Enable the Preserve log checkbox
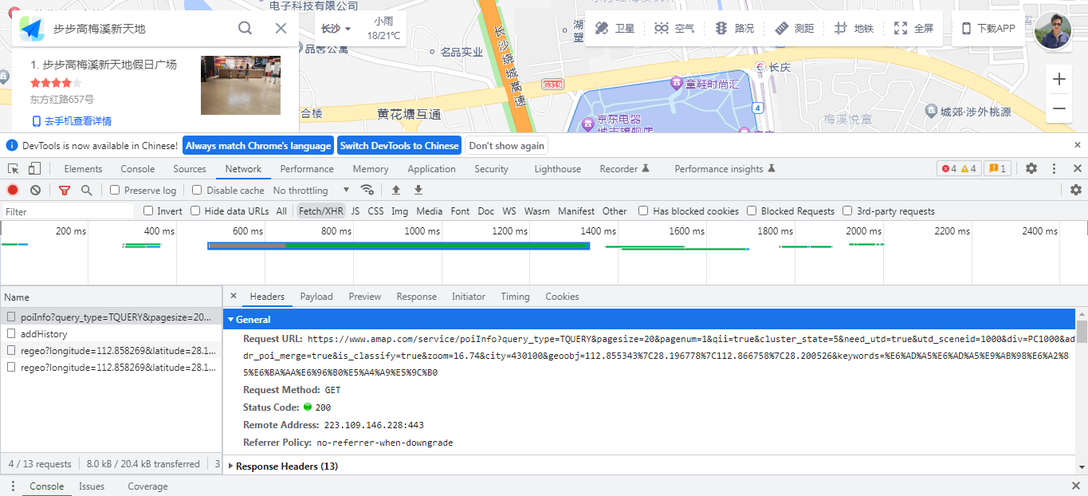Viewport: 1088px width, 496px height. (115, 190)
